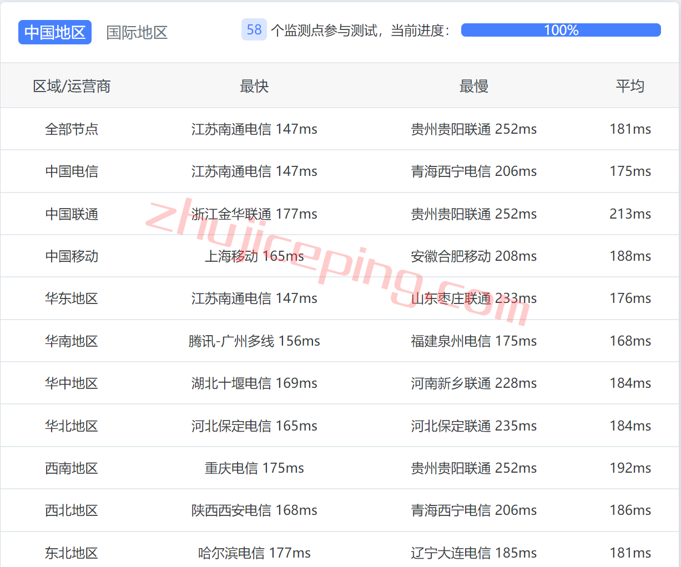Select the 中国电信 row label
Viewport: 681px width, 567px height.
[x=72, y=171]
